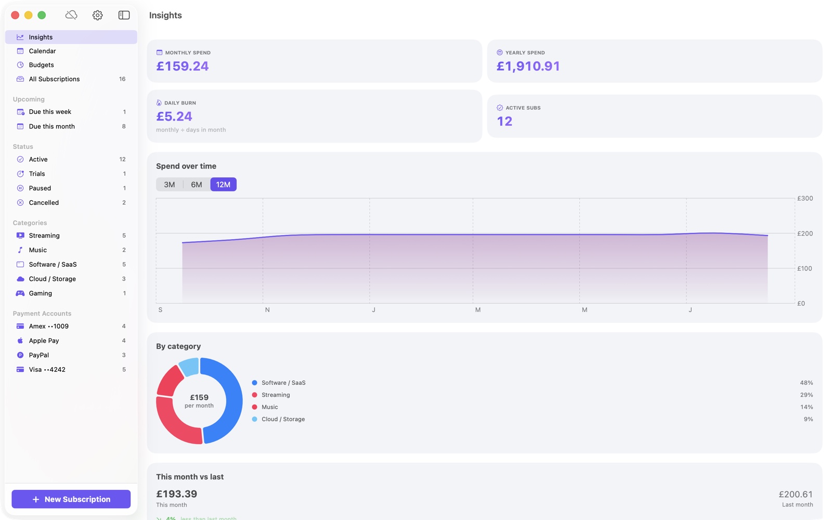This screenshot has width=832, height=520.
Task: Click the cloud sync off icon
Action: tap(71, 15)
